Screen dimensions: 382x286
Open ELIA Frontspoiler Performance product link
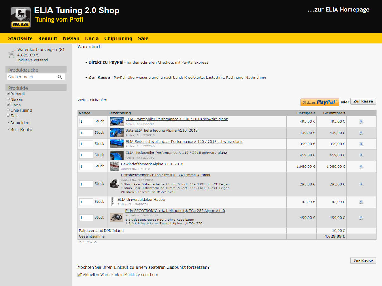[x=177, y=119]
